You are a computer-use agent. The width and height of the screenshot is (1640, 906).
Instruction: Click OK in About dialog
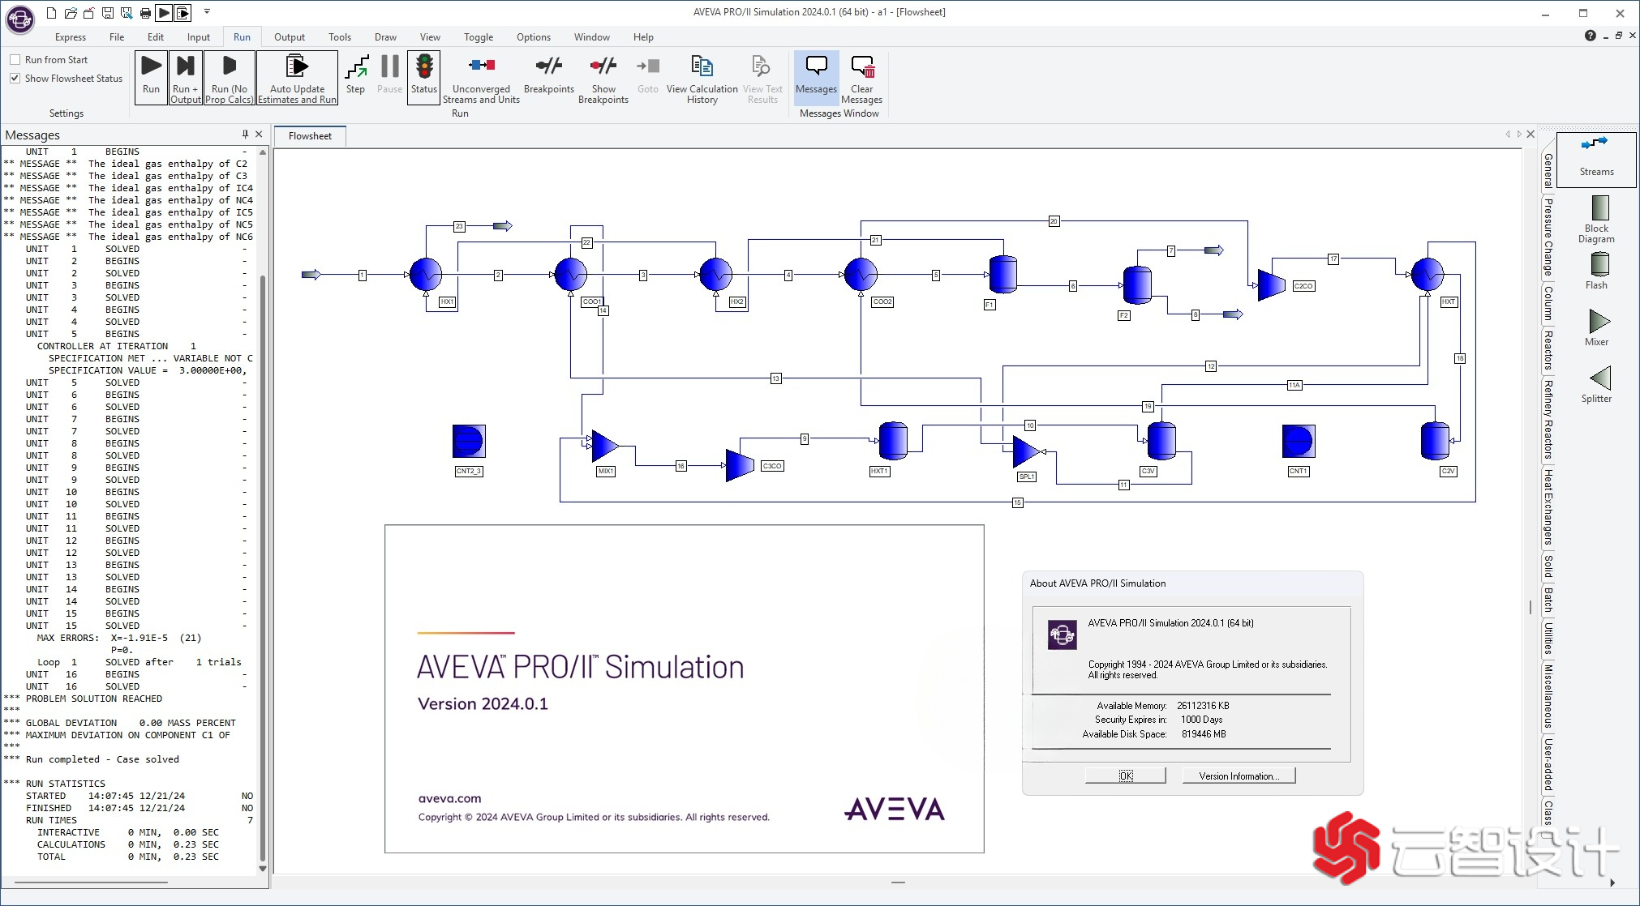[1126, 776]
